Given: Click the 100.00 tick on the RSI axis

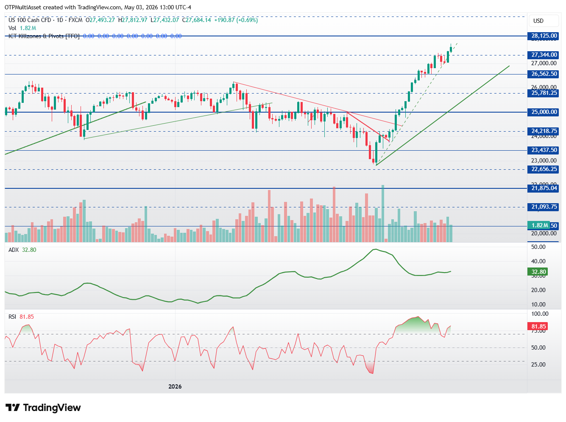Looking at the screenshot, I should tap(540, 314).
